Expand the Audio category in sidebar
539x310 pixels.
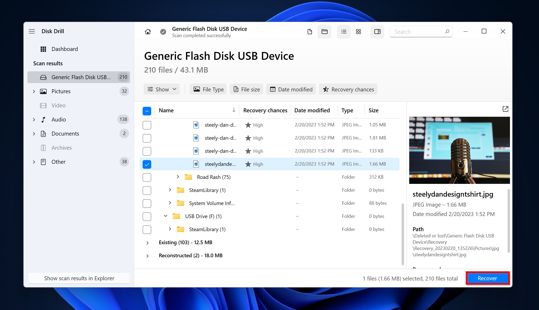(x=34, y=120)
